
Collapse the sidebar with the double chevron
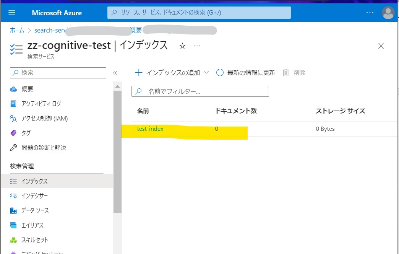click(115, 73)
